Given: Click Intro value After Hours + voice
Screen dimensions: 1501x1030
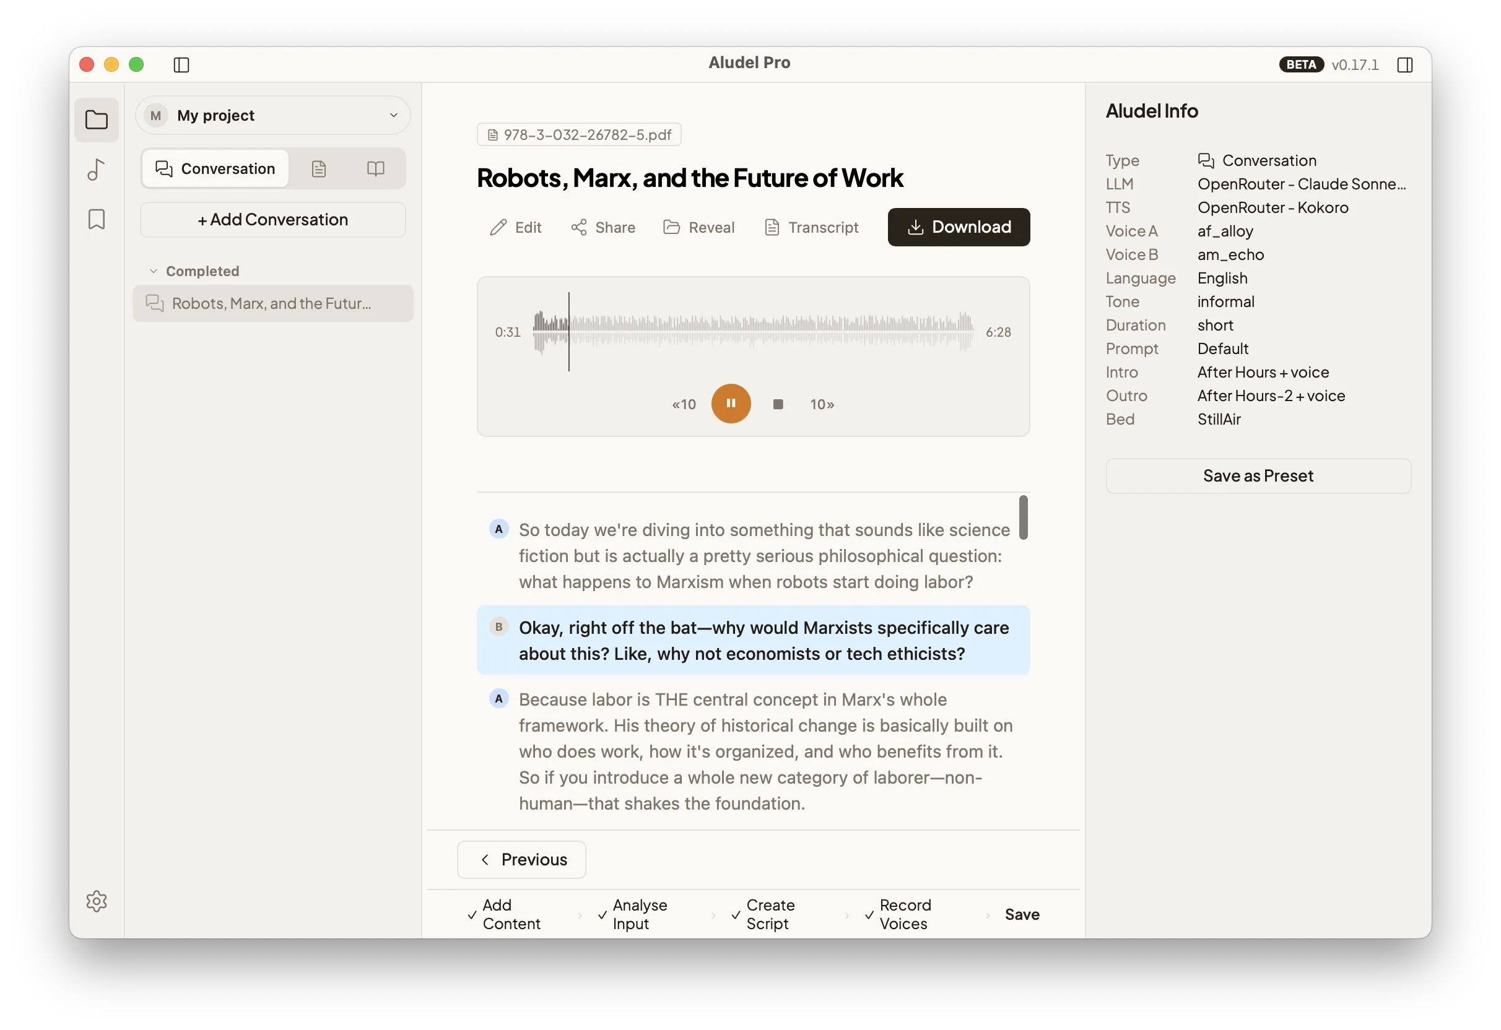Looking at the screenshot, I should (x=1263, y=372).
